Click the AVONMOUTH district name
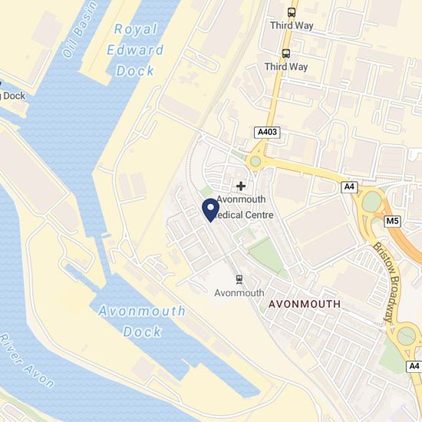The width and height of the screenshot is (422, 422). 305,304
